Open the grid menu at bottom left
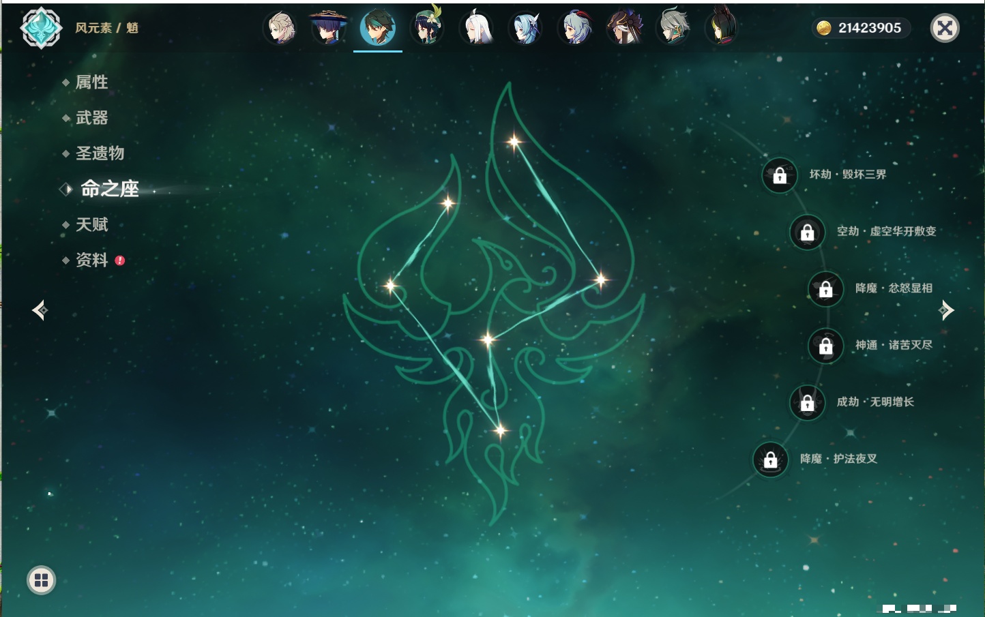This screenshot has width=985, height=617. point(41,580)
